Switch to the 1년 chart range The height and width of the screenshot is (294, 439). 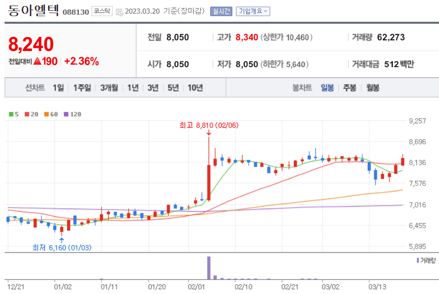pyautogui.click(x=133, y=88)
